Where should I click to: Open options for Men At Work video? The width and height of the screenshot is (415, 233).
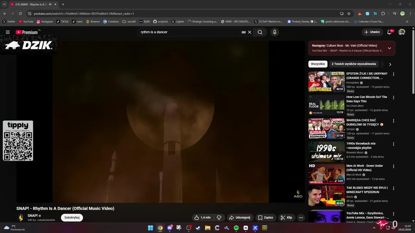[394, 166]
